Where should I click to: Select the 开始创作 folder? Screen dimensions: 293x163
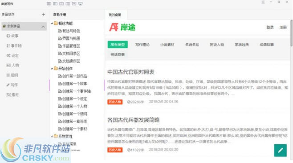click(x=63, y=69)
